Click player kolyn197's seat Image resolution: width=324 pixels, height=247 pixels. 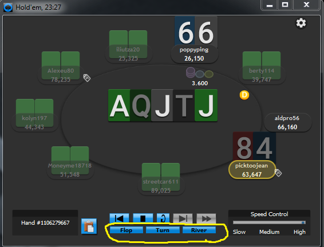point(34,115)
